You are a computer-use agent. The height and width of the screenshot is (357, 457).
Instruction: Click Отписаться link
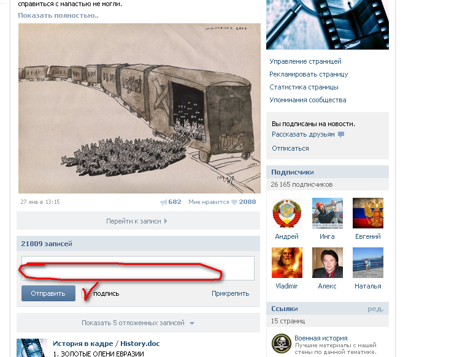click(290, 148)
